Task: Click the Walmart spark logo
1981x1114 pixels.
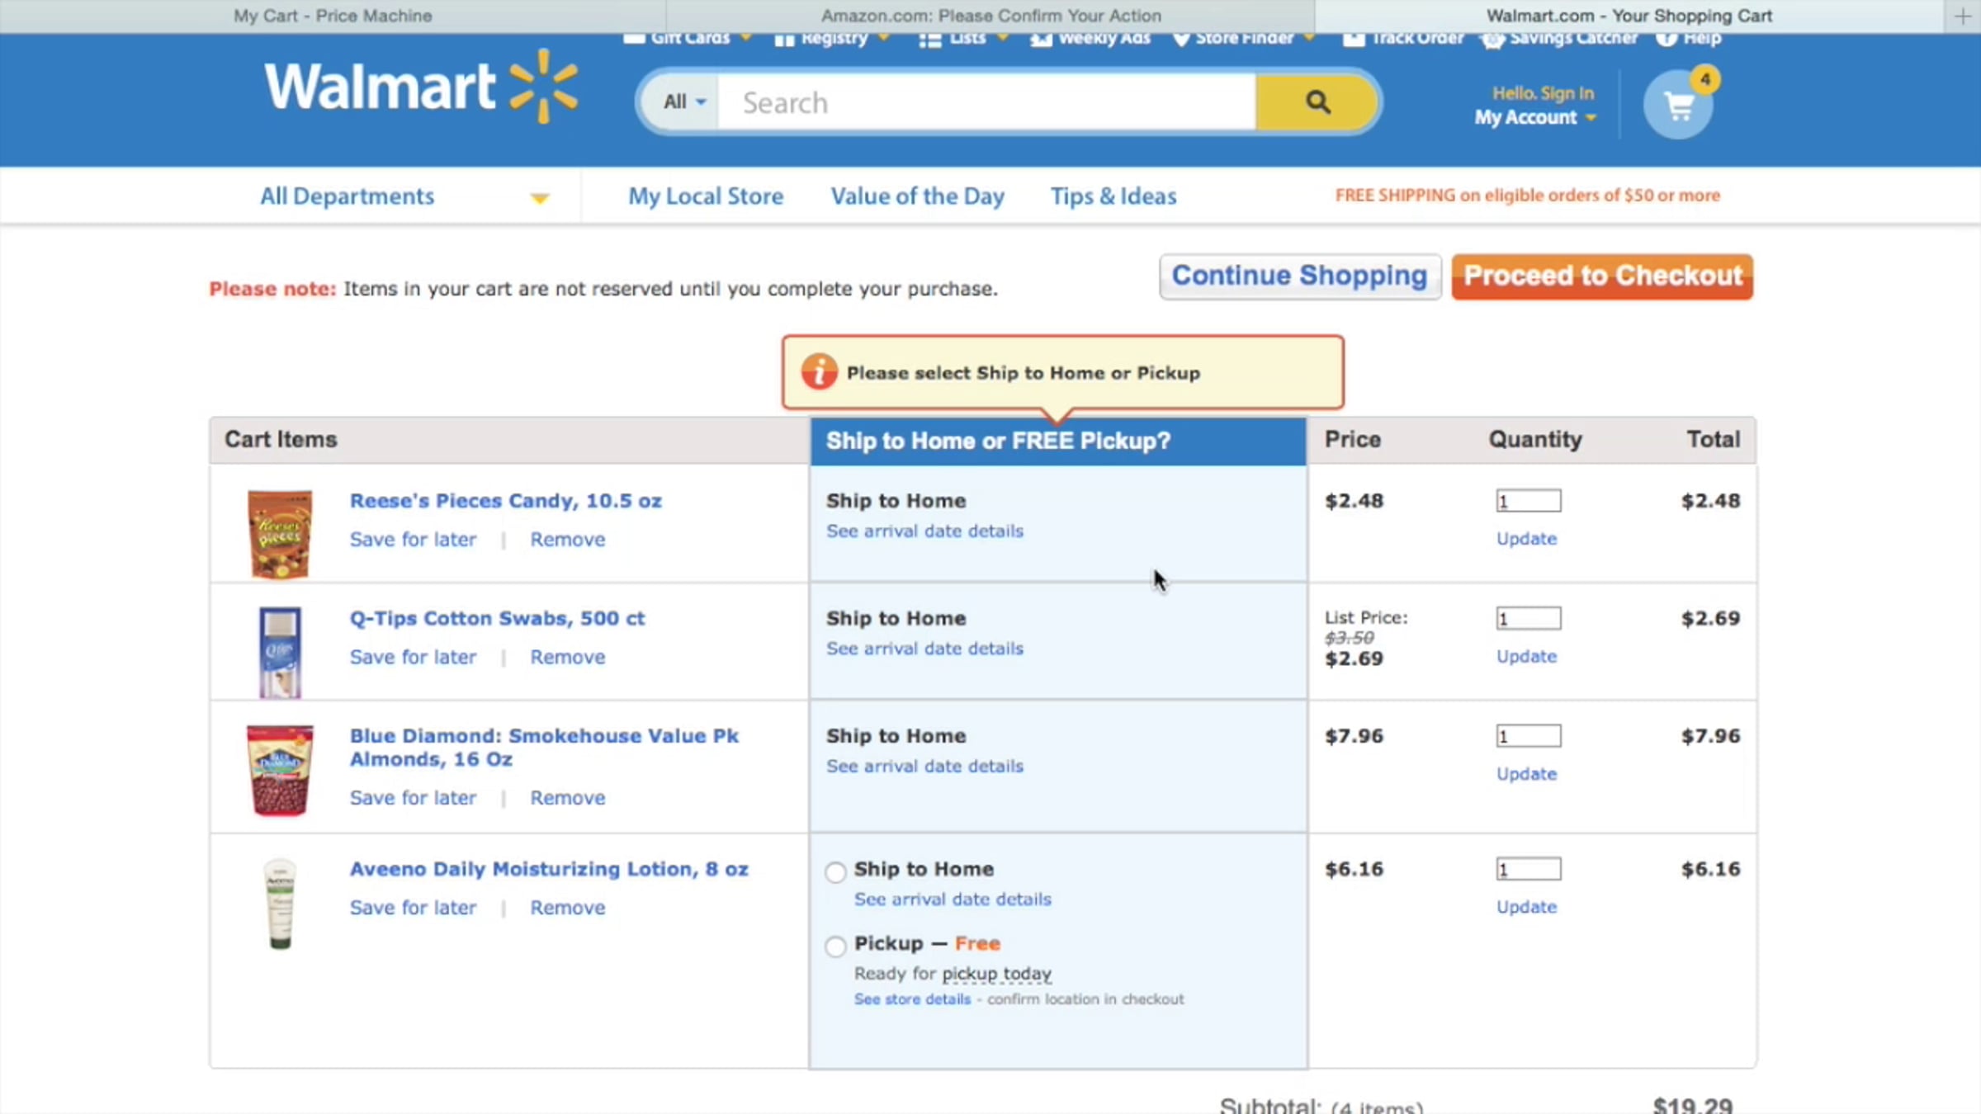Action: coord(543,86)
